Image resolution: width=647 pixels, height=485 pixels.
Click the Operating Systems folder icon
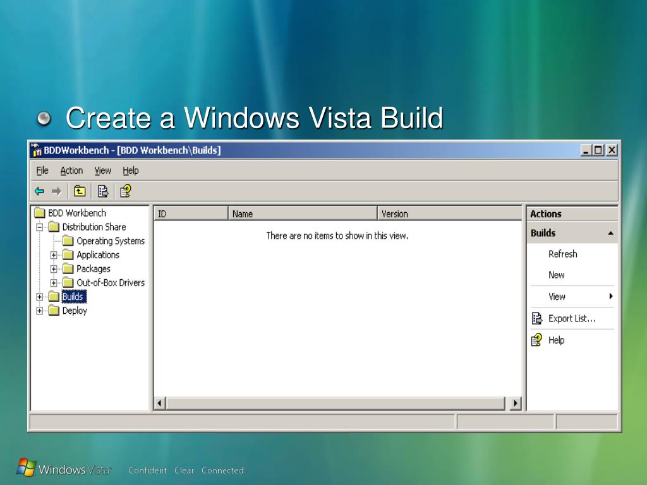click(68, 241)
